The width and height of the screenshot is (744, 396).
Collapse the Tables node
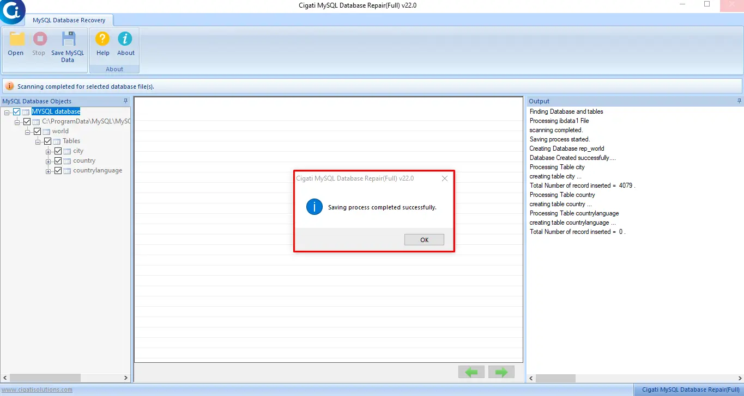[x=38, y=141]
